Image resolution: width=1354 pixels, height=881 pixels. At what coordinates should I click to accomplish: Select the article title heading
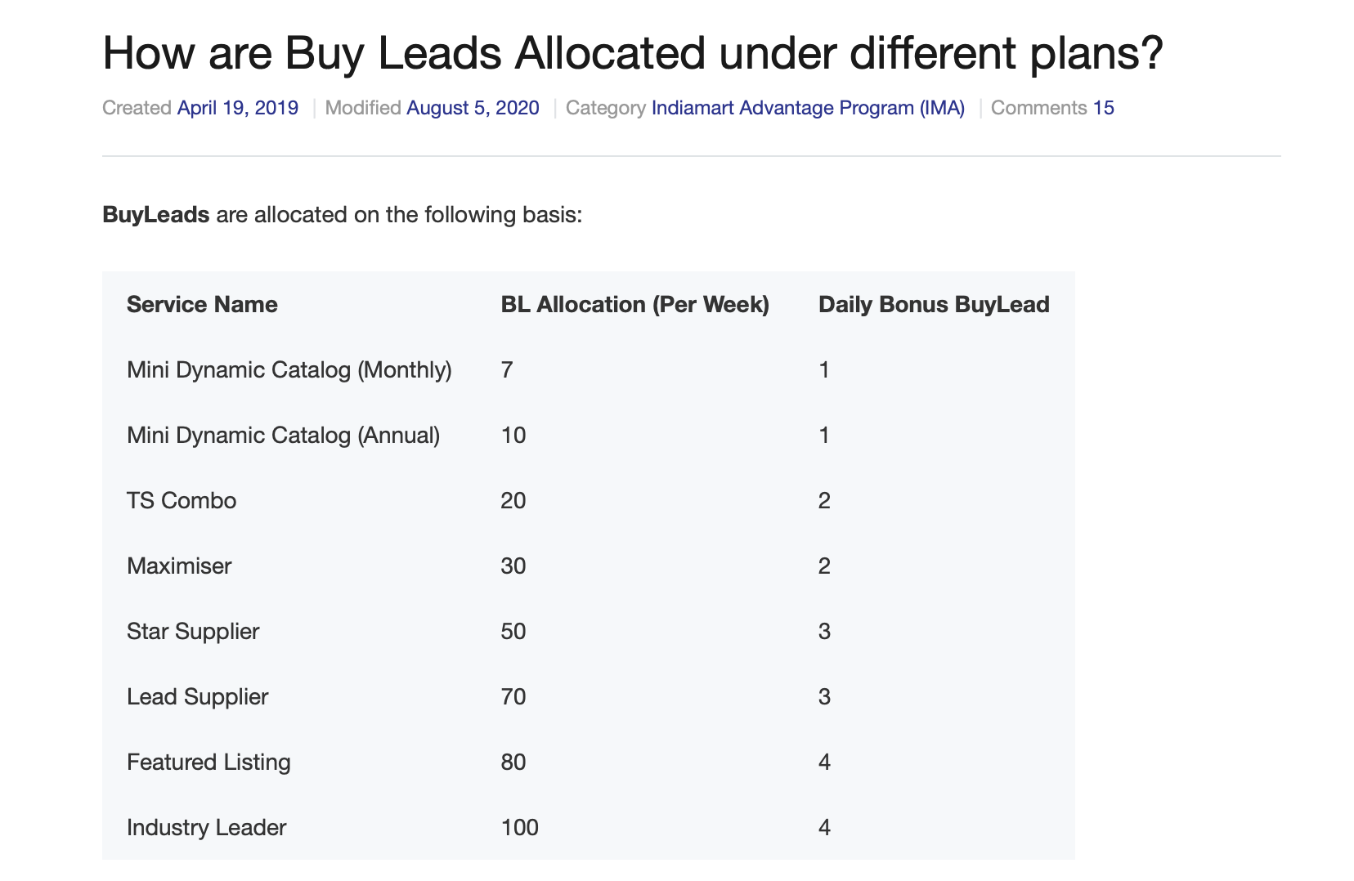632,53
